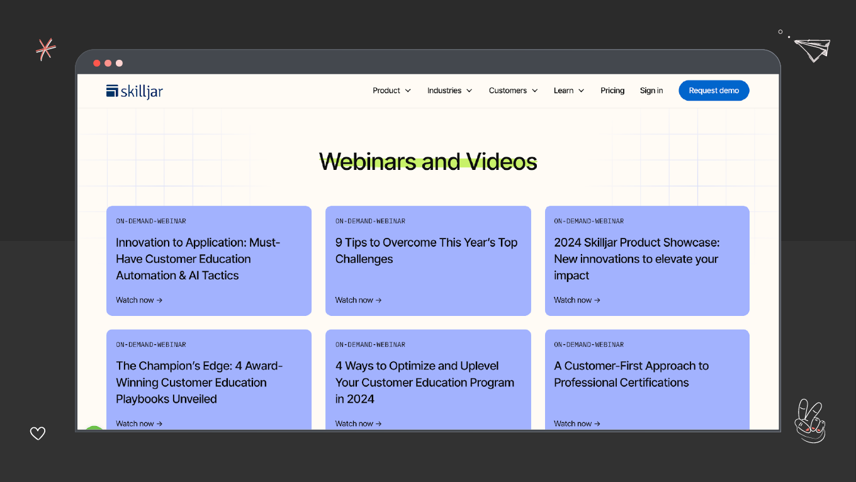Click the Sign in menu item
The width and height of the screenshot is (856, 482).
coord(651,90)
